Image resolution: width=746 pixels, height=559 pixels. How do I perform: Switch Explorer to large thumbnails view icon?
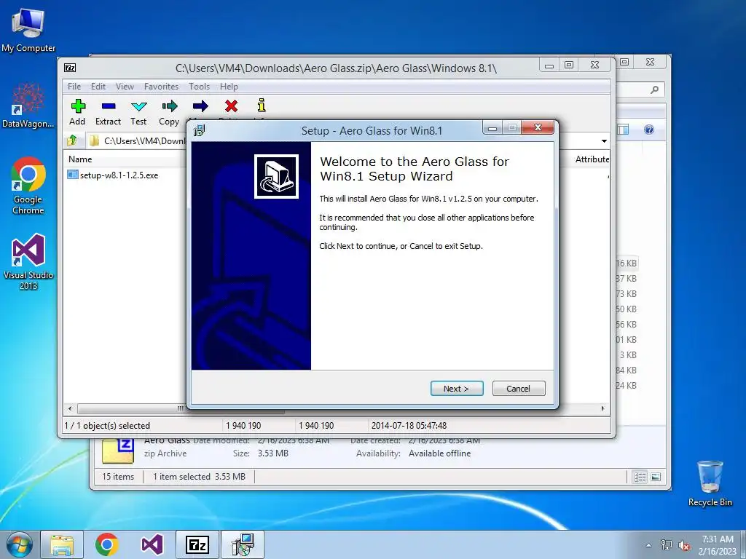[x=656, y=477]
